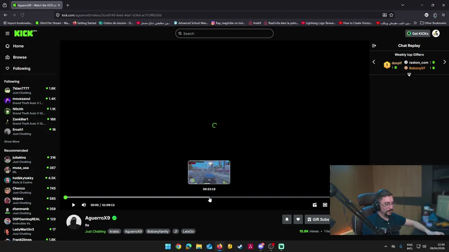This screenshot has width=449, height=252.
Task: Reload the page
Action: 22,15
